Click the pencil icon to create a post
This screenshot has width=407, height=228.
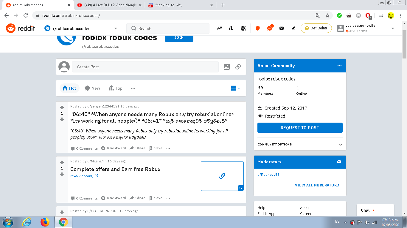point(293,28)
